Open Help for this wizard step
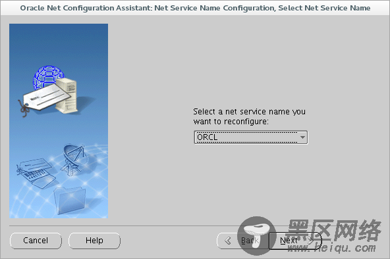 point(94,241)
